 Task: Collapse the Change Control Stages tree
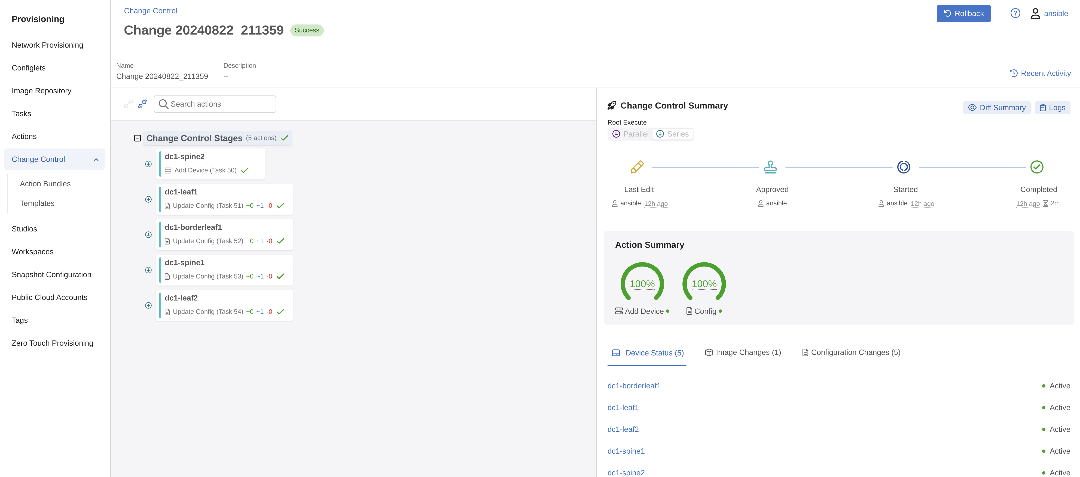coord(138,138)
